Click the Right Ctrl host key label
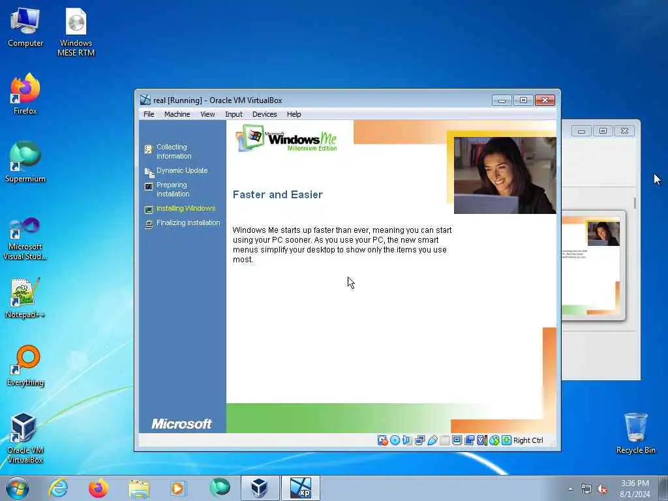 click(x=528, y=440)
